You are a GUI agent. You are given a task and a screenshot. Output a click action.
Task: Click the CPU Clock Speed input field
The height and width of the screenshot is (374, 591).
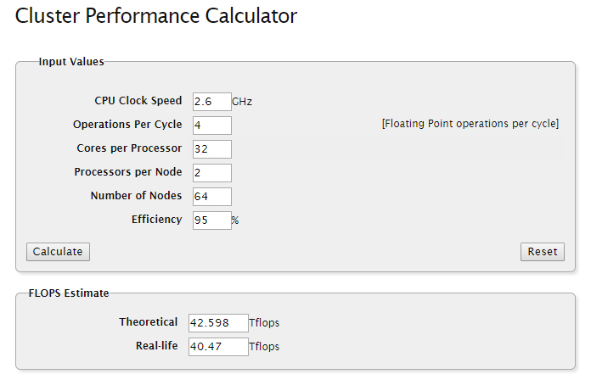point(211,102)
